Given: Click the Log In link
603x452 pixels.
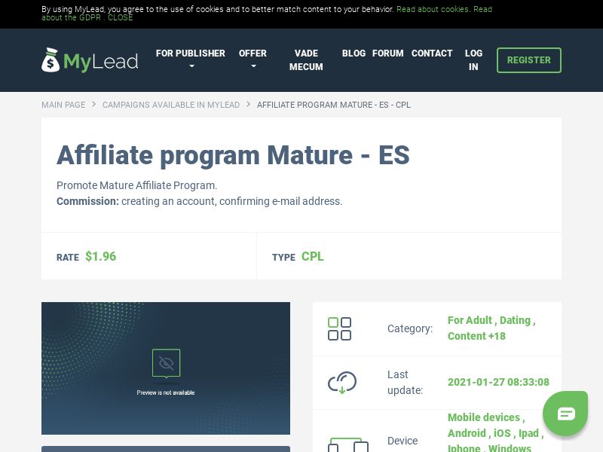Looking at the screenshot, I should (x=473, y=60).
